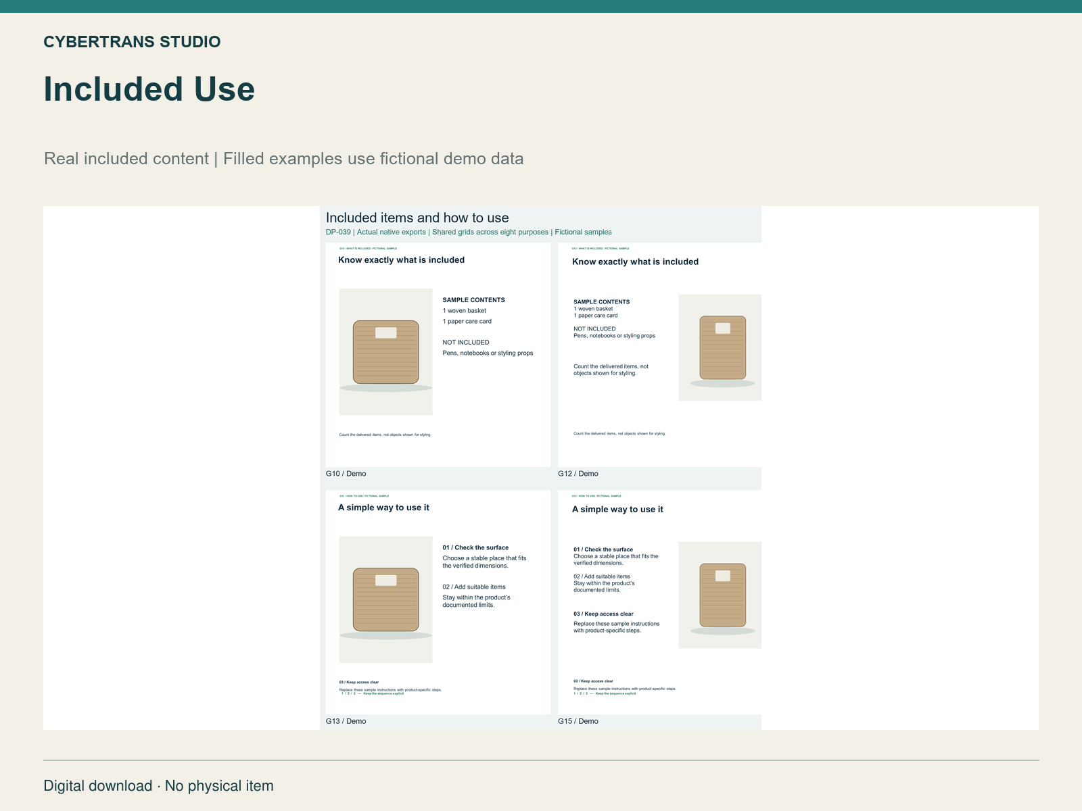Select the "Included Use" main heading
This screenshot has width=1082, height=811.
[x=149, y=89]
